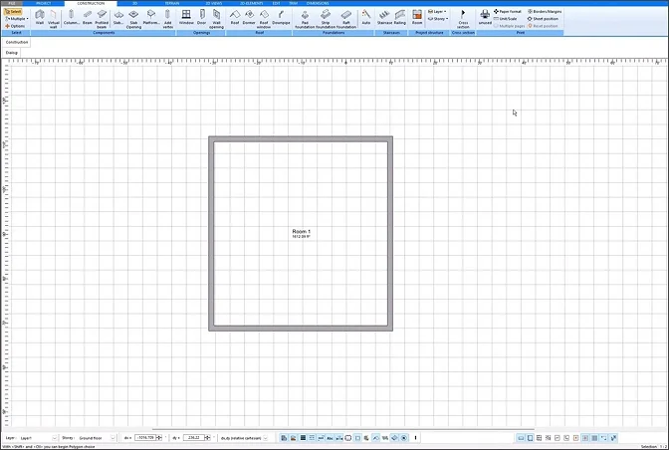669x450 pixels.
Task: Activate the Slab tool
Action: (x=118, y=18)
